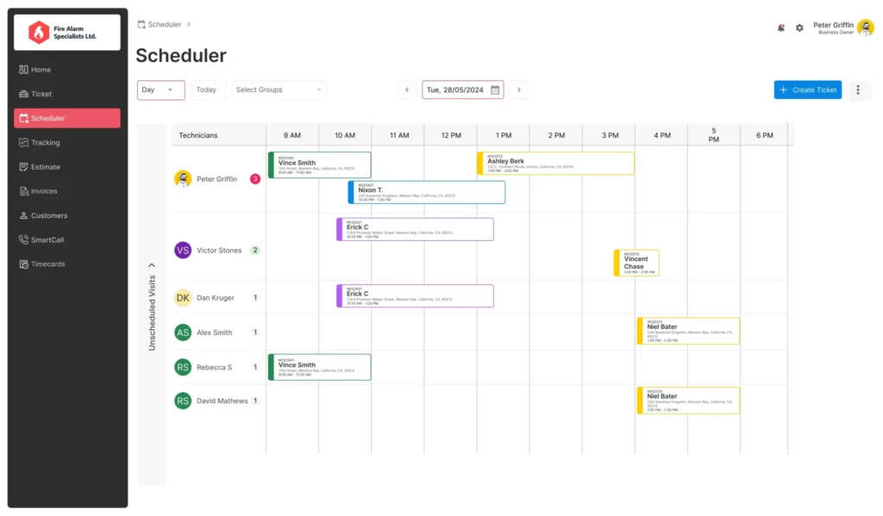
Task: Open the Select Groups dropdown
Action: point(279,90)
